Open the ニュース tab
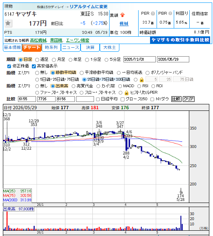Image resolution: width=213 pixels, height=236 pixels. click(x=71, y=48)
